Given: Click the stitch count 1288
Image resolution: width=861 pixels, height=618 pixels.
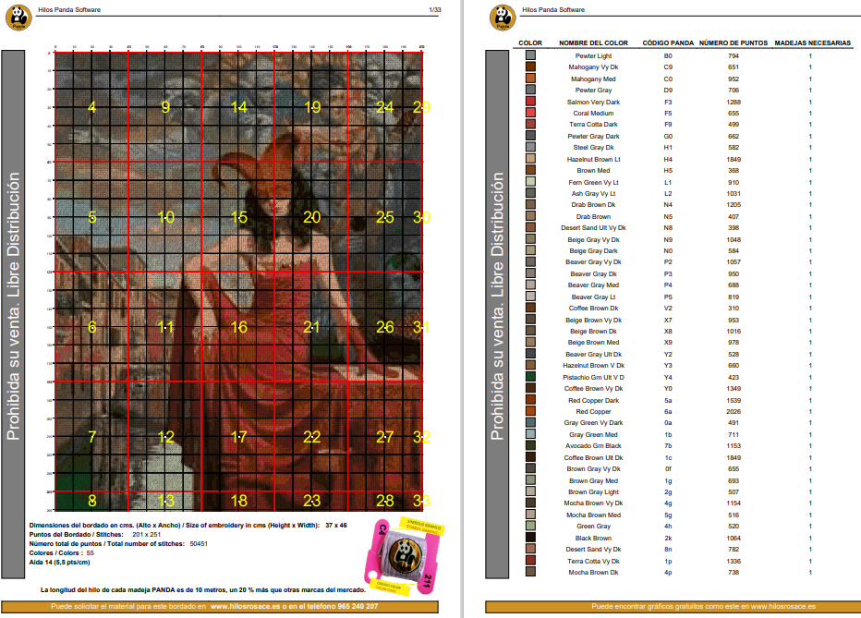Looking at the screenshot, I should (734, 103).
